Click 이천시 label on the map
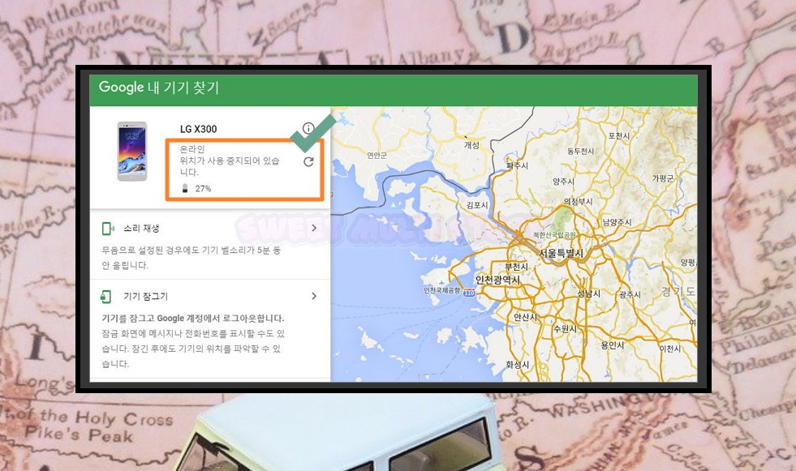The height and width of the screenshot is (471, 796). [670, 349]
